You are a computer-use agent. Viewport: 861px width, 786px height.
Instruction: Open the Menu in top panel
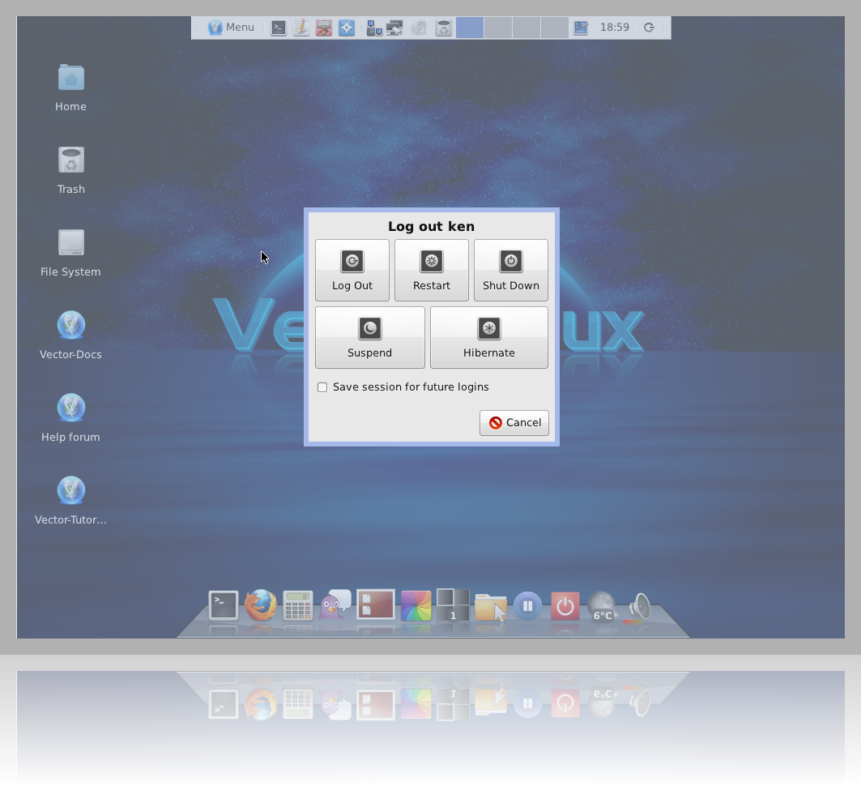(231, 28)
